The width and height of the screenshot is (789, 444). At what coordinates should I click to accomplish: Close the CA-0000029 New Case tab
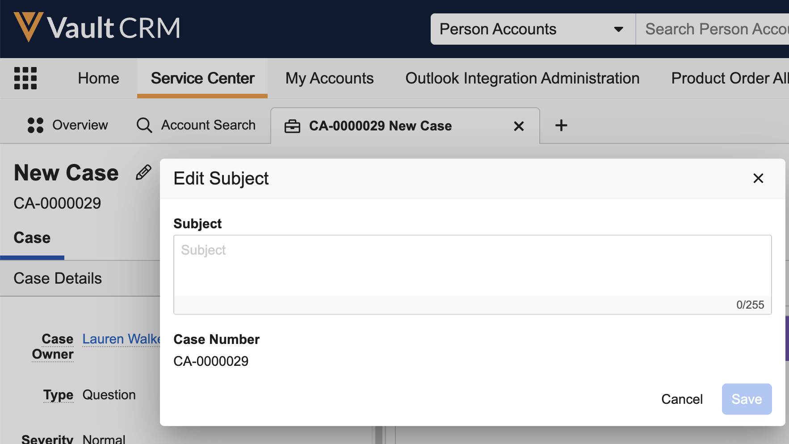(x=519, y=126)
